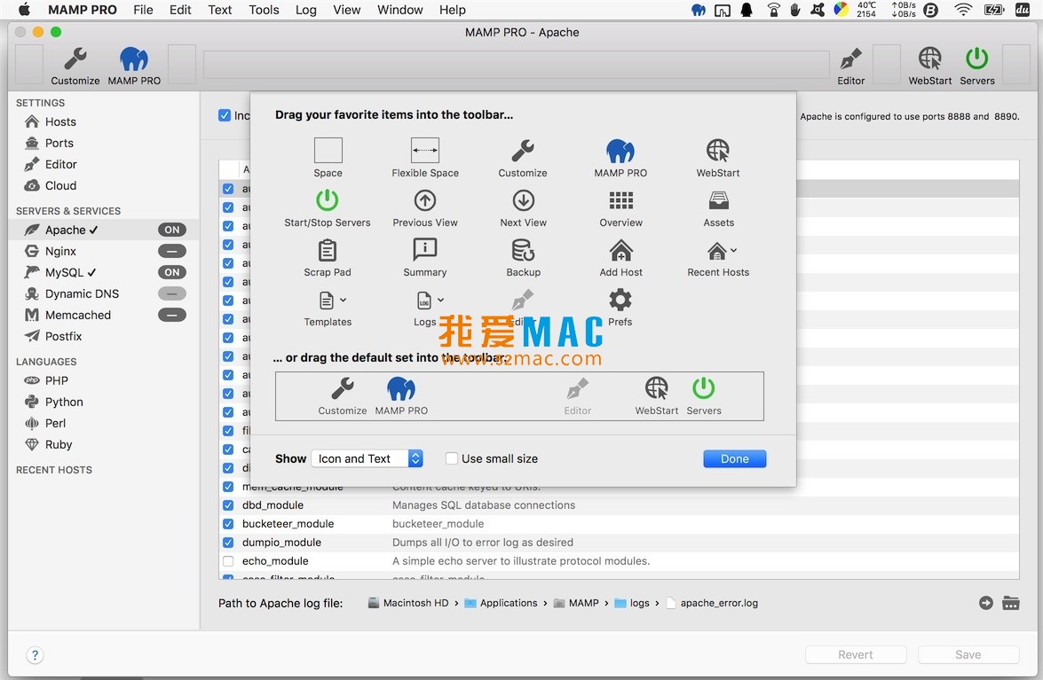This screenshot has height=680, width=1043.
Task: Uncheck the bucketeer_module checkbox
Action: click(x=228, y=523)
